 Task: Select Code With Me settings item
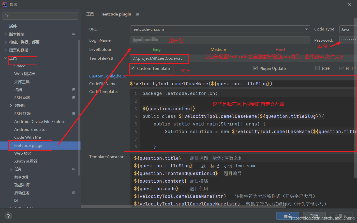(x=27, y=137)
